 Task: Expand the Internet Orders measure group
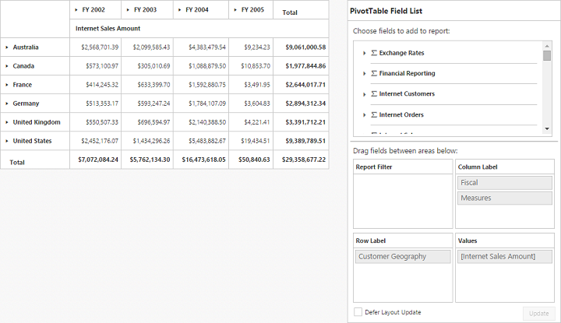[364, 114]
